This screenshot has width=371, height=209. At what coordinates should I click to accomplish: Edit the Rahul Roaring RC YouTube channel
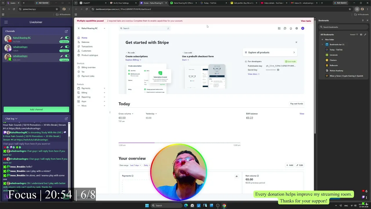[61, 38]
